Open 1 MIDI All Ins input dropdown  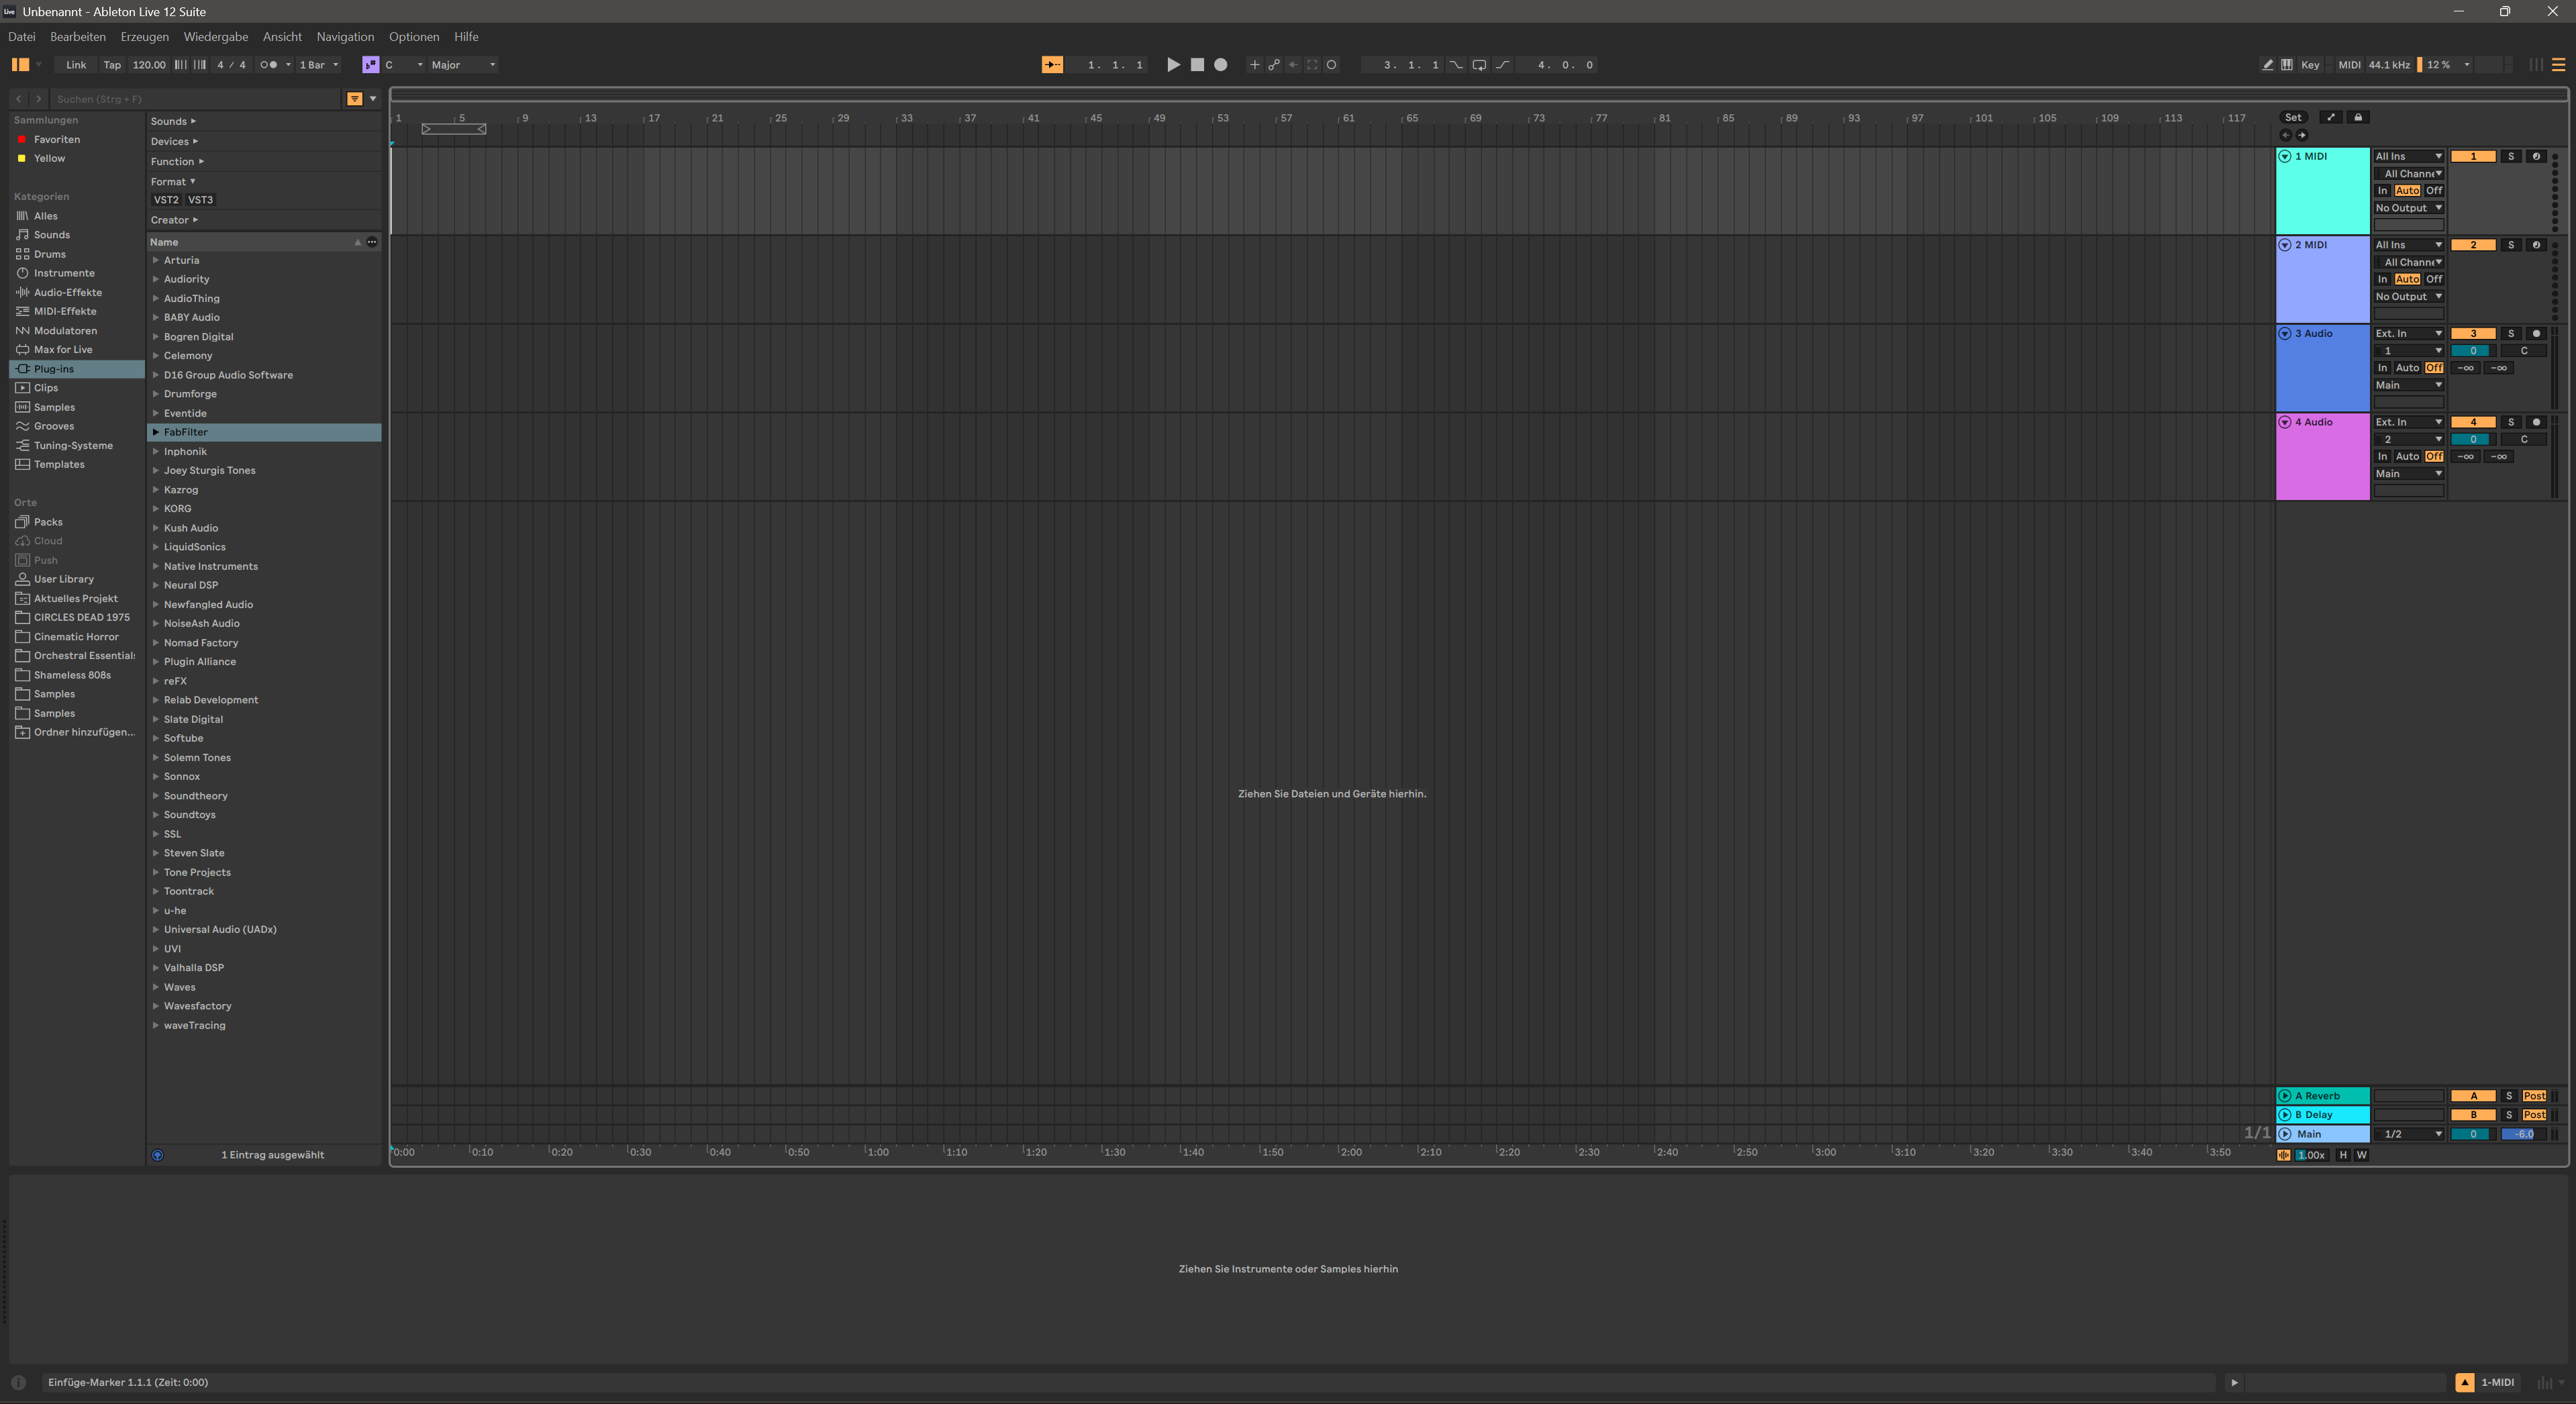2408,156
